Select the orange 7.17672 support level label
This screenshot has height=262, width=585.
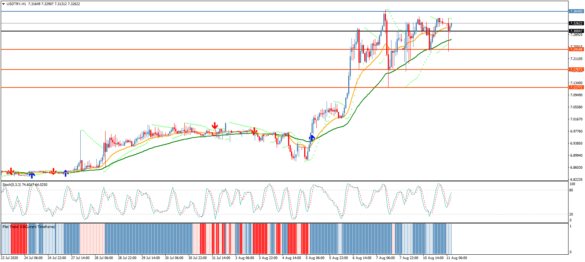[x=576, y=70]
